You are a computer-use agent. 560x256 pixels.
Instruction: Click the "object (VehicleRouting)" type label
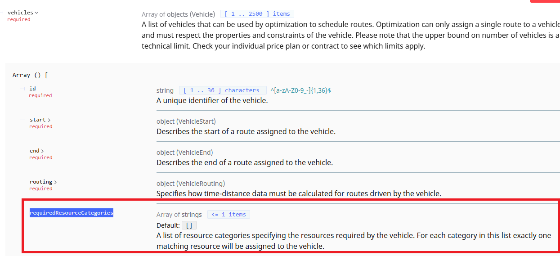point(191,184)
